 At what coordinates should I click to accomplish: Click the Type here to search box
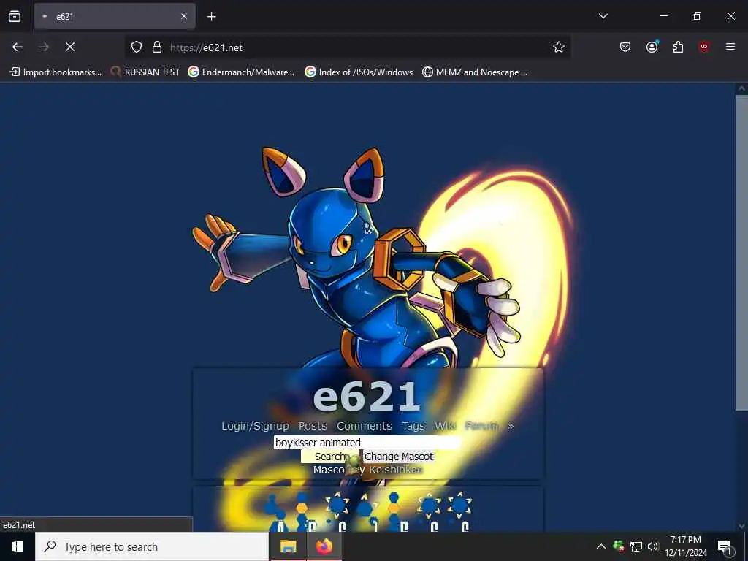152,546
